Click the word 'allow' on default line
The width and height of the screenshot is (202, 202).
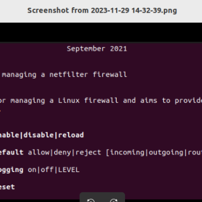click(x=39, y=152)
